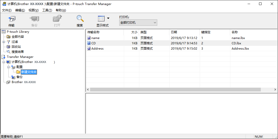Select the Address file row
Image resolution: width=278 pixels, height=139 pixels.
pyautogui.click(x=182, y=49)
